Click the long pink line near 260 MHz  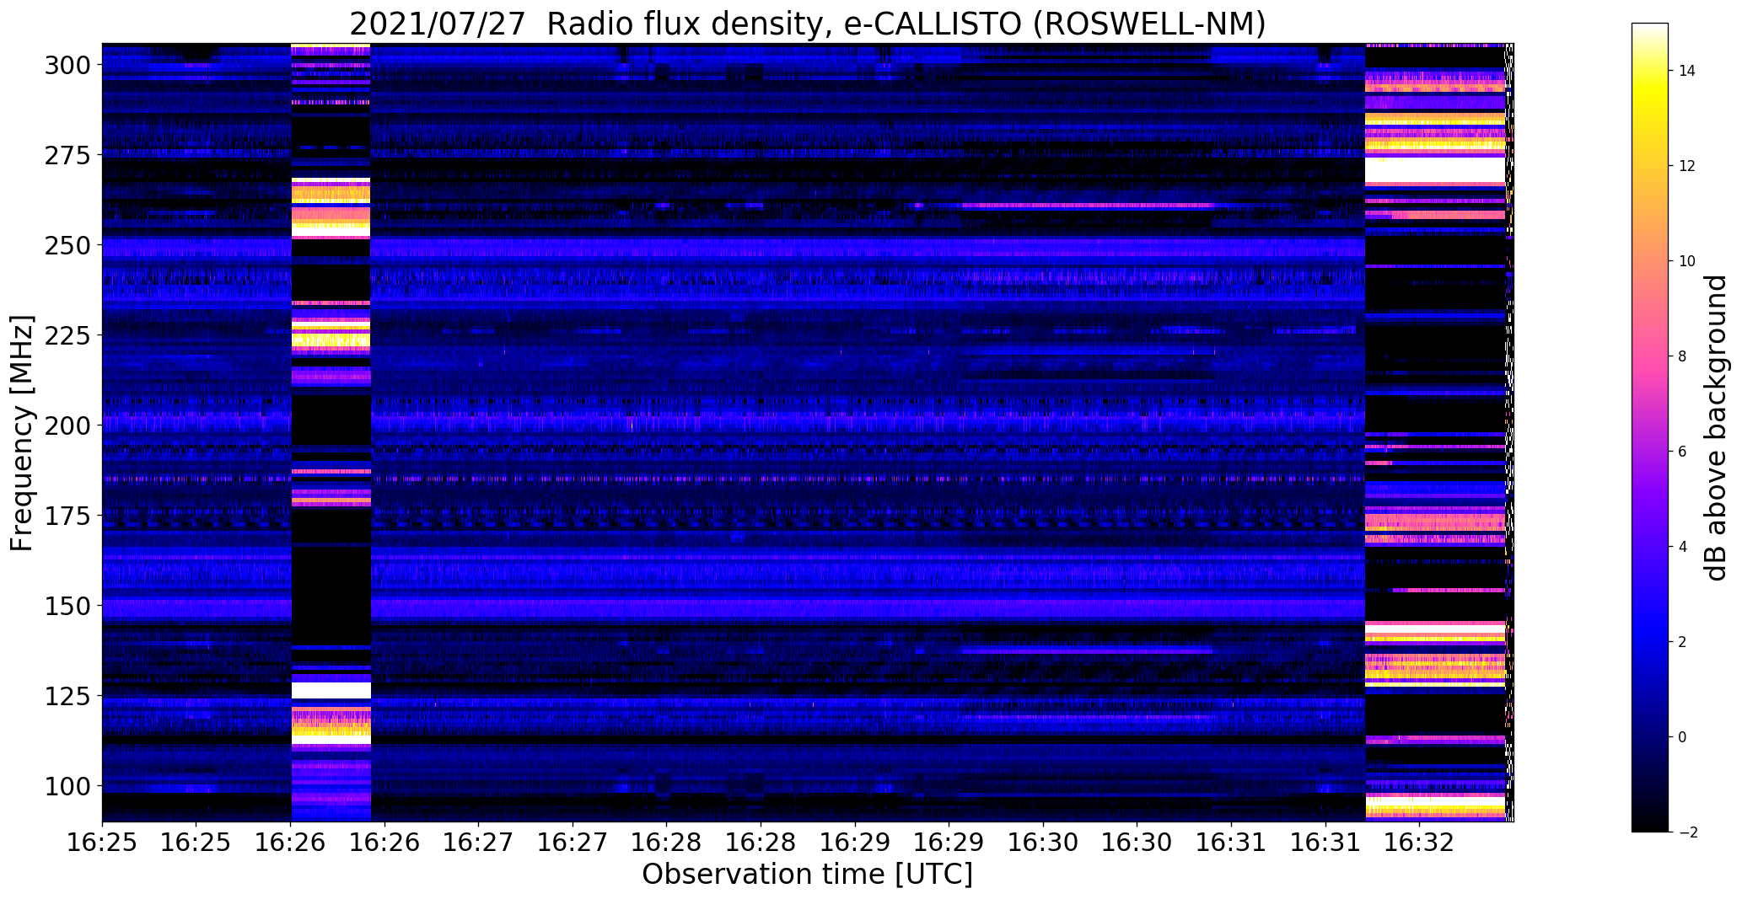coord(1088,206)
